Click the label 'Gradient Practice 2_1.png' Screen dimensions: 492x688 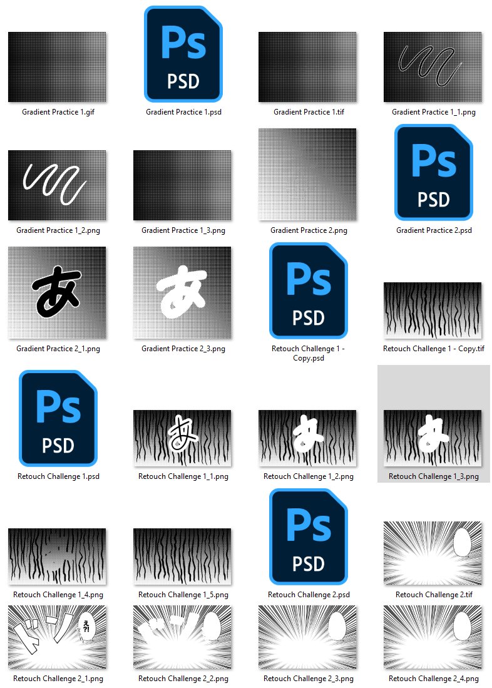click(x=58, y=349)
